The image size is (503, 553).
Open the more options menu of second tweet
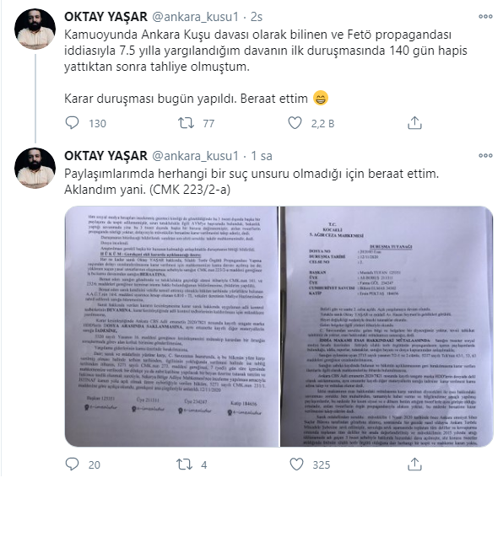[x=485, y=155]
